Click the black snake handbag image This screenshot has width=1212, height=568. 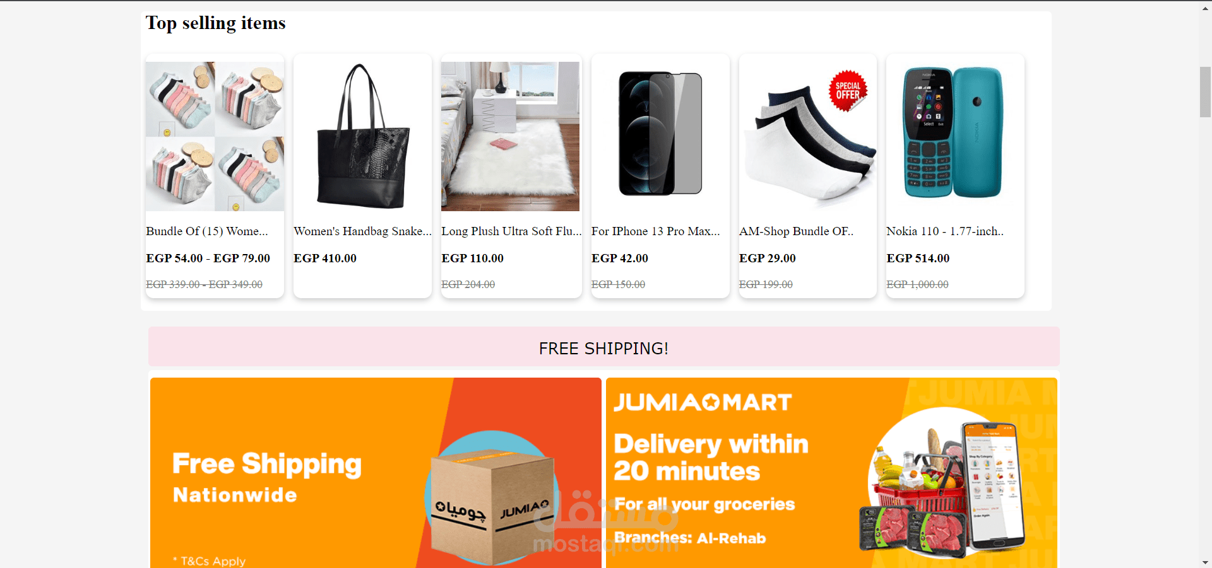[x=362, y=136]
